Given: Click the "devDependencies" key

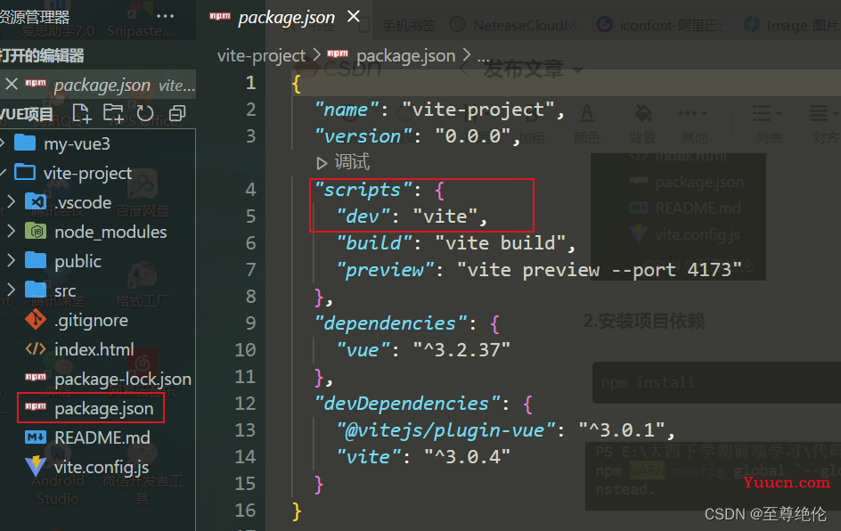Looking at the screenshot, I should pos(408,404).
